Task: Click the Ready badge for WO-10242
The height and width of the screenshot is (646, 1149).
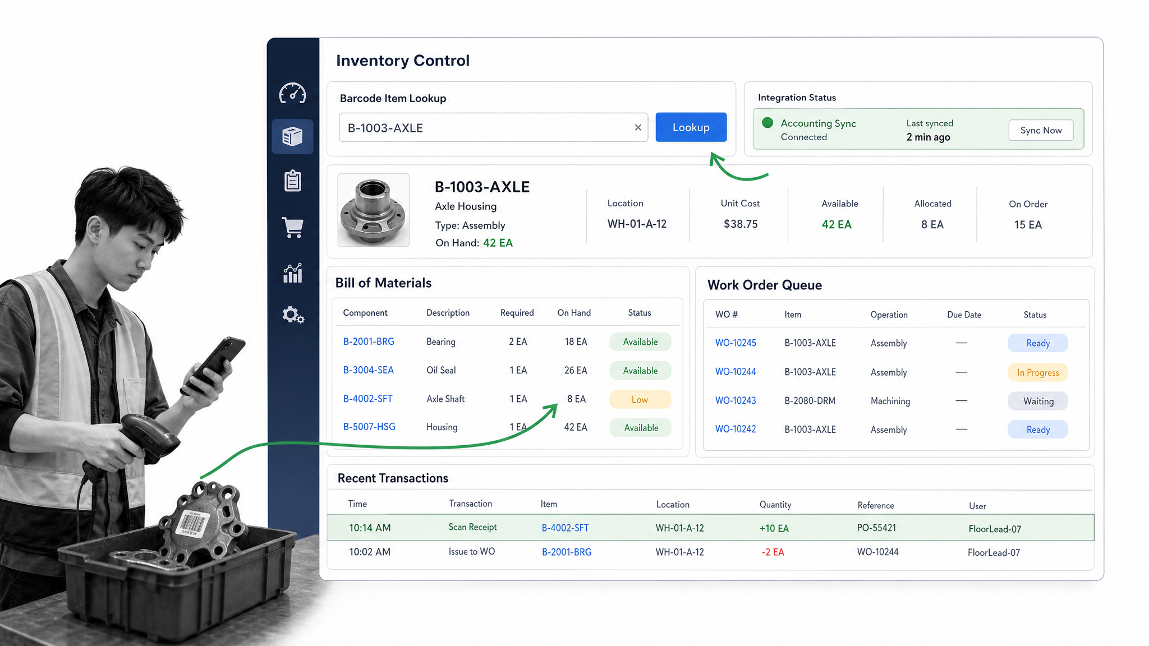Action: click(1037, 430)
